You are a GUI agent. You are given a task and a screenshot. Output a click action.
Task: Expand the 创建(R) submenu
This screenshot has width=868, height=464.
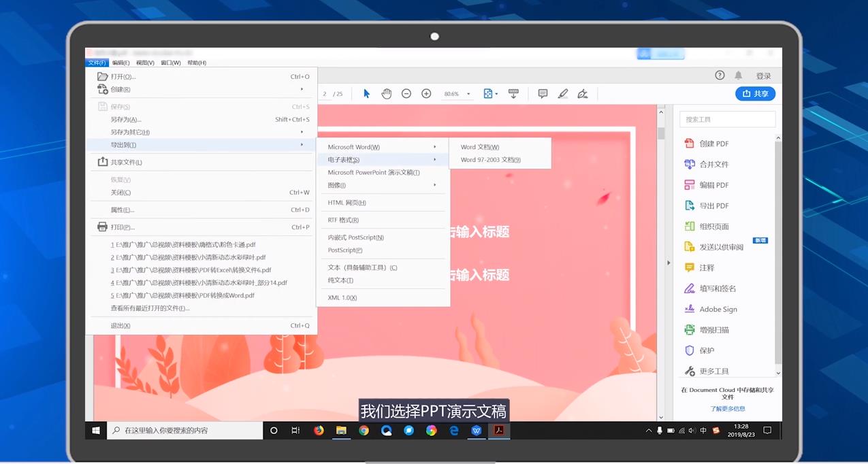[x=202, y=89]
